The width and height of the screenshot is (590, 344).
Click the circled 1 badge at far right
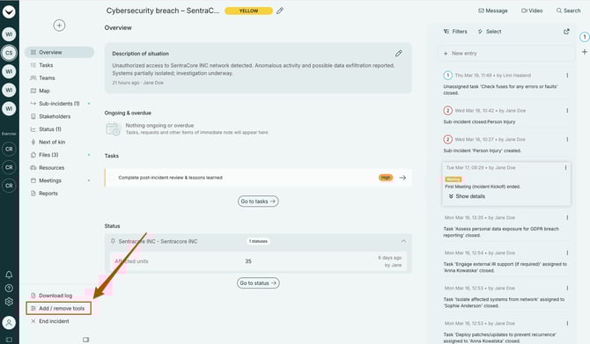point(585,37)
